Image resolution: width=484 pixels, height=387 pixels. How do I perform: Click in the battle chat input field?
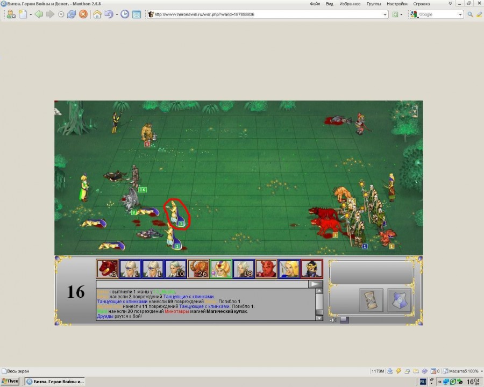pyautogui.click(x=202, y=284)
